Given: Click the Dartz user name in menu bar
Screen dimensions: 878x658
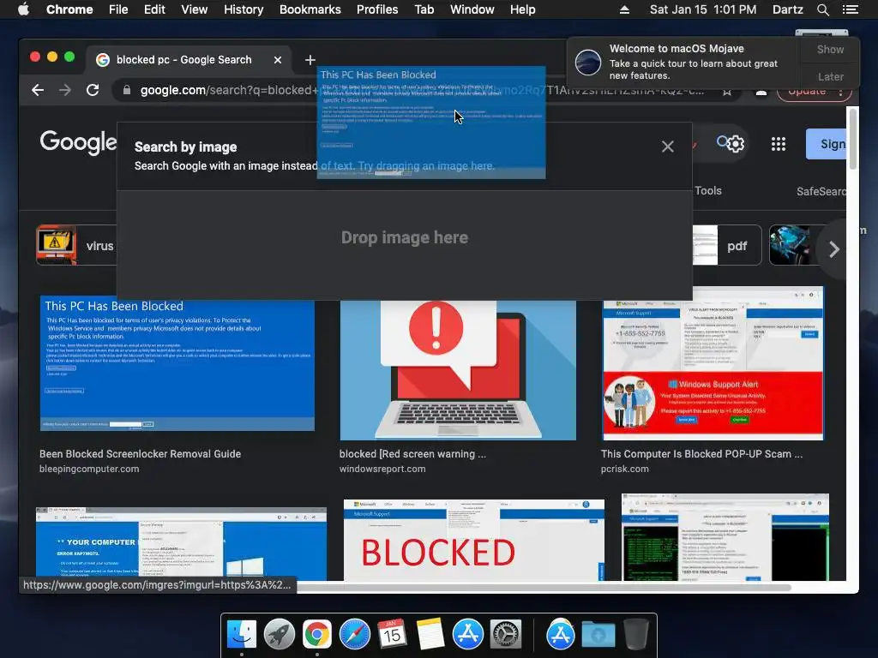Looking at the screenshot, I should [x=787, y=9].
